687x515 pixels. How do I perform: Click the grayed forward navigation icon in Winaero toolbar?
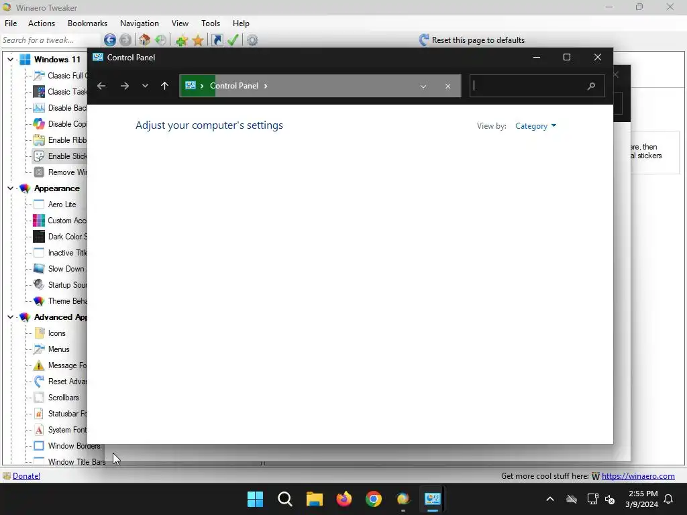click(125, 40)
